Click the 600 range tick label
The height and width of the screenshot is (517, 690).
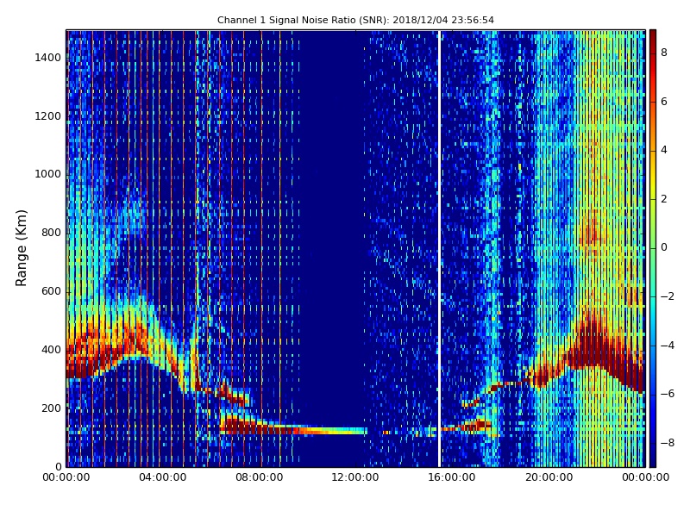(51, 291)
